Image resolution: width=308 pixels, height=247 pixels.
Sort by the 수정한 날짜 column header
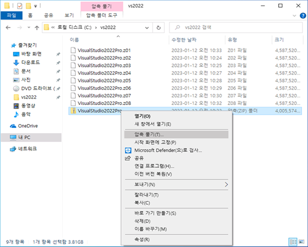click(x=184, y=40)
